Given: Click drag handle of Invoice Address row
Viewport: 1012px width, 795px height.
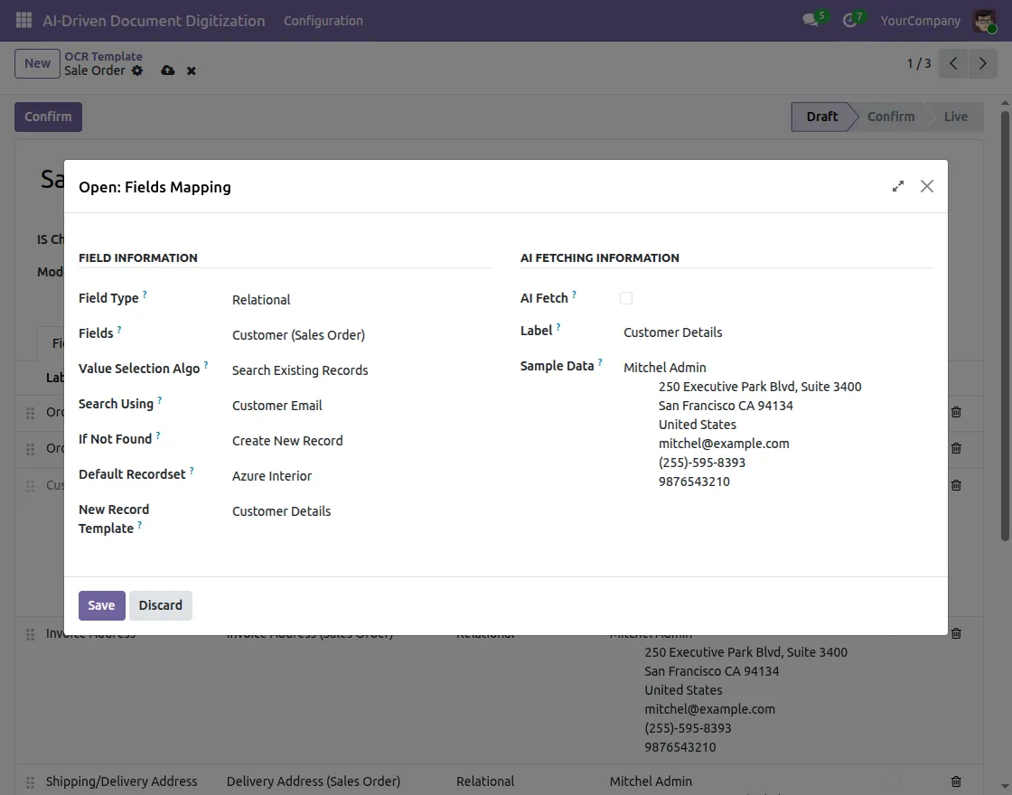Looking at the screenshot, I should (x=31, y=634).
